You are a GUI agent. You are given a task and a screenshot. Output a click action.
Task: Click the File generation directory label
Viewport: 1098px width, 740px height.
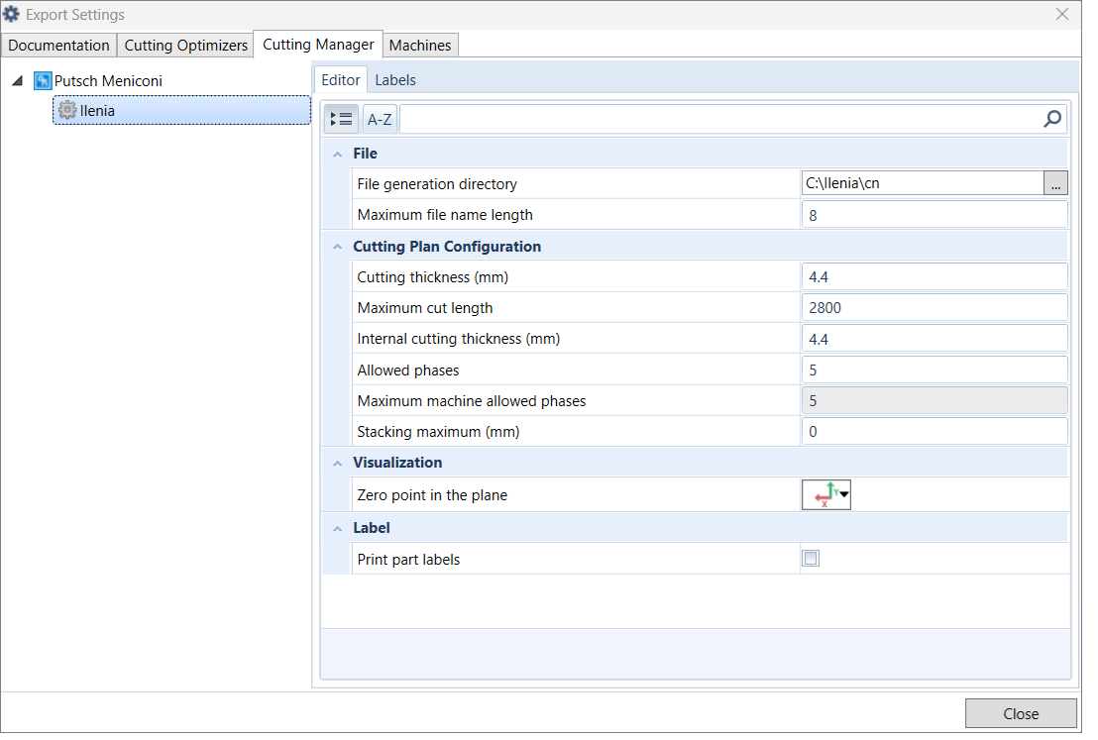[437, 184]
